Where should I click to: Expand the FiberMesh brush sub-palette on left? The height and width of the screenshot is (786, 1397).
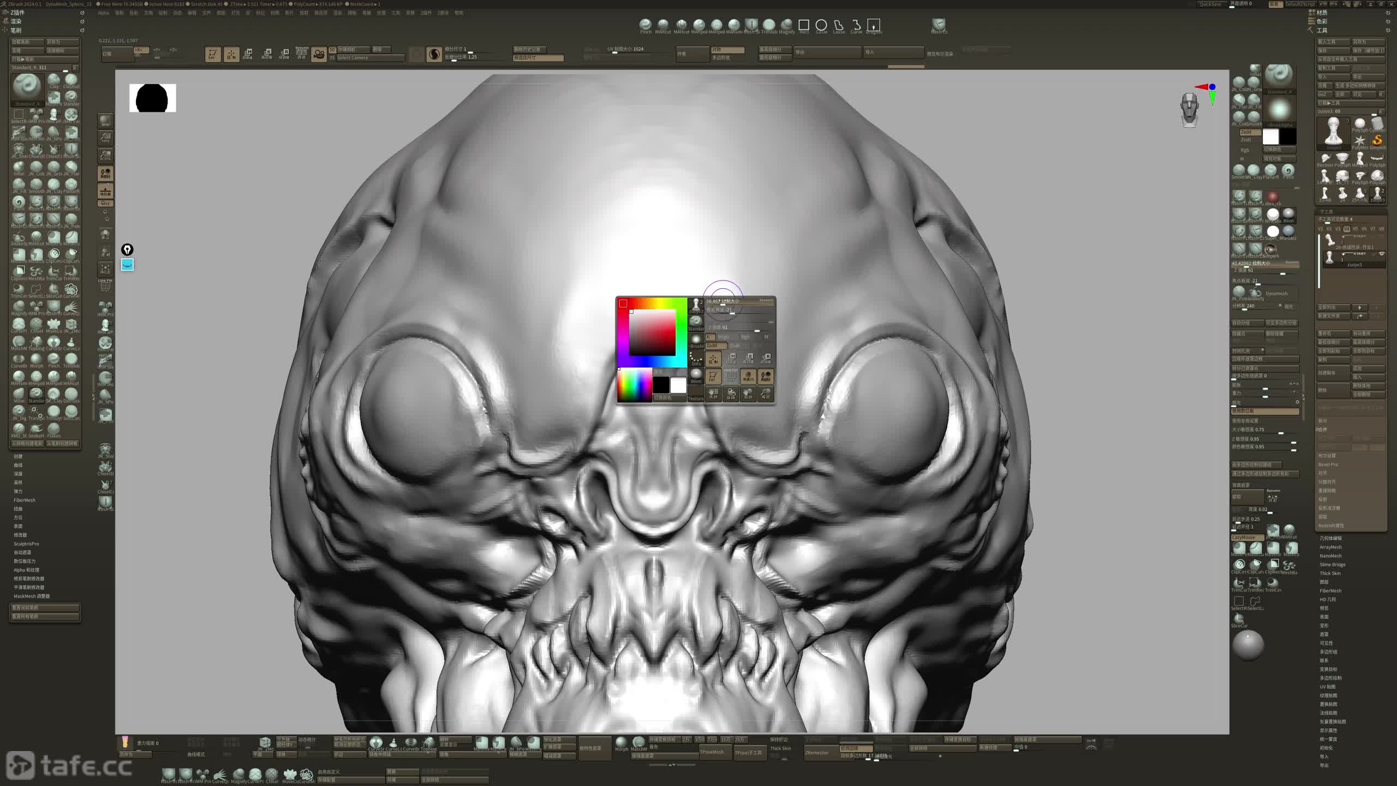25,500
